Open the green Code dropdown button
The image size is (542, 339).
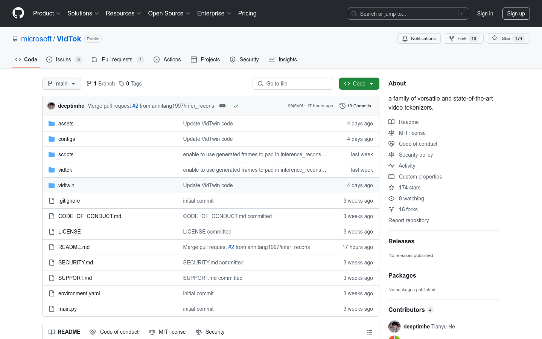359,84
